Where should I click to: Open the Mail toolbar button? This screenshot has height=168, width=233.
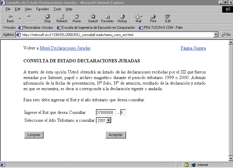click(138, 19)
